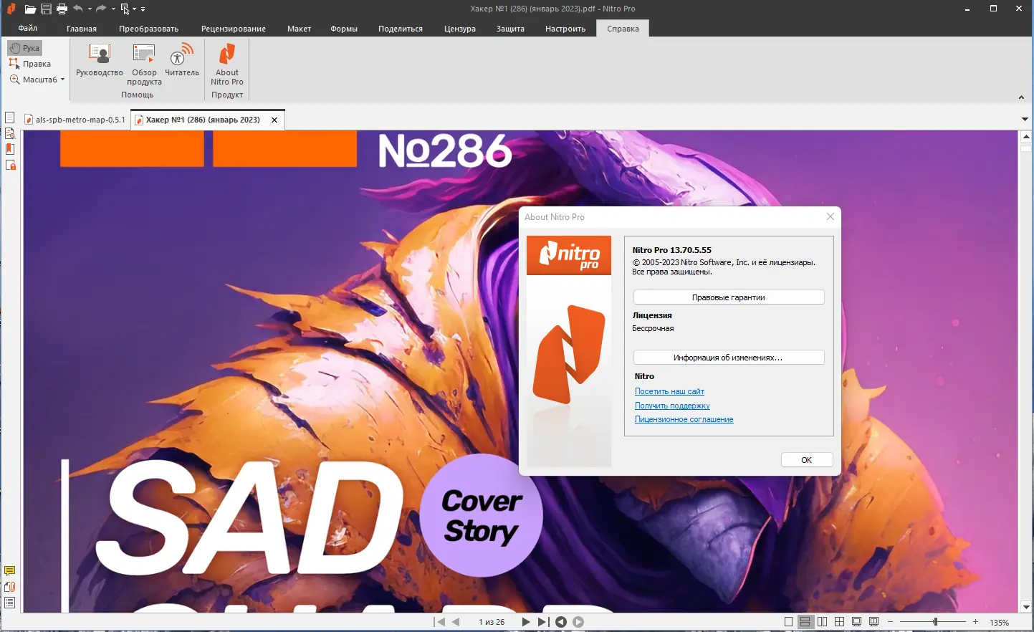Save the document using the floppy disk icon
The image size is (1034, 632).
(46, 9)
